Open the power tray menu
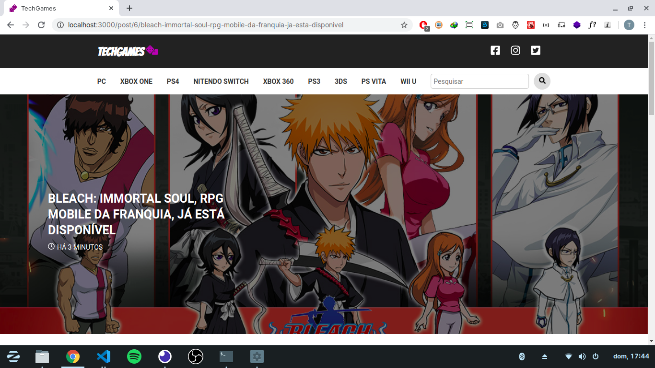 coord(596,356)
